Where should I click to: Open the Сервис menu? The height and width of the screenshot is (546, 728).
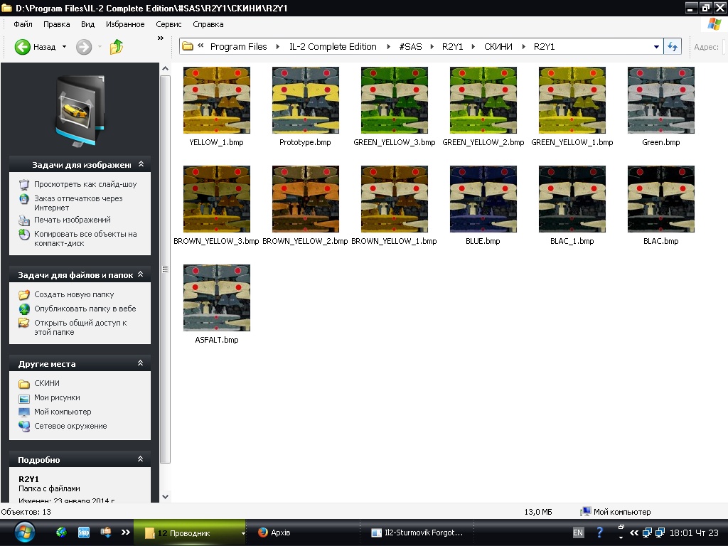point(168,24)
